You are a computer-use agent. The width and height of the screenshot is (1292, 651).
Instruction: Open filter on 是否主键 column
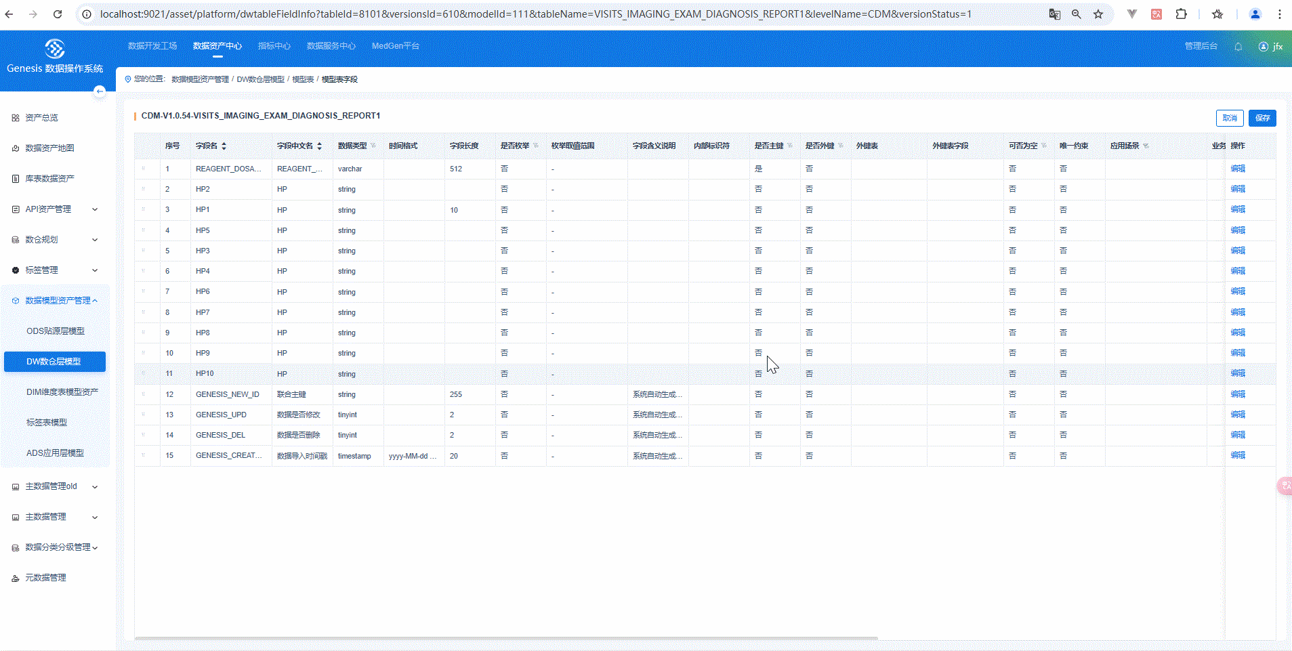[x=789, y=146]
